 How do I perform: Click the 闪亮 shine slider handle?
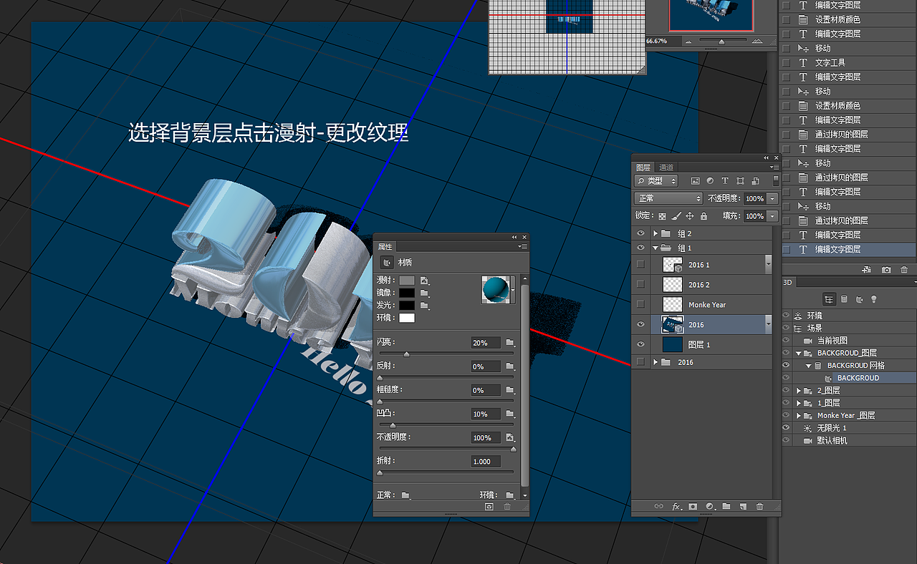[407, 354]
